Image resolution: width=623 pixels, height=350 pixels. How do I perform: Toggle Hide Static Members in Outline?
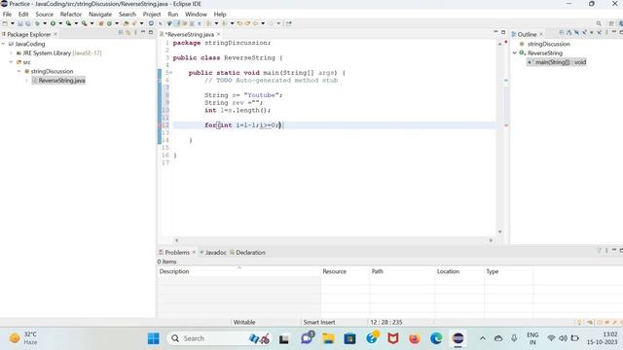[584, 32]
